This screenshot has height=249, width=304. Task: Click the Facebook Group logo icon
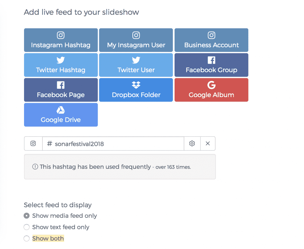pos(211,60)
